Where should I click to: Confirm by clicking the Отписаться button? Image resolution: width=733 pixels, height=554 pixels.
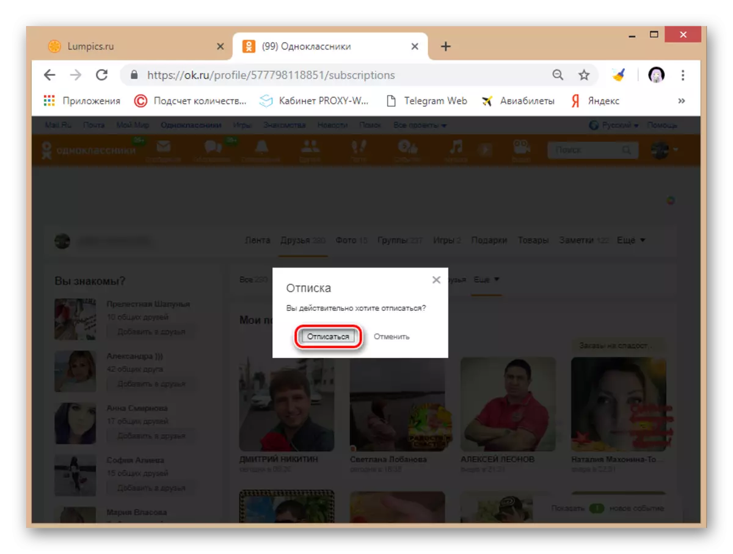click(x=329, y=337)
